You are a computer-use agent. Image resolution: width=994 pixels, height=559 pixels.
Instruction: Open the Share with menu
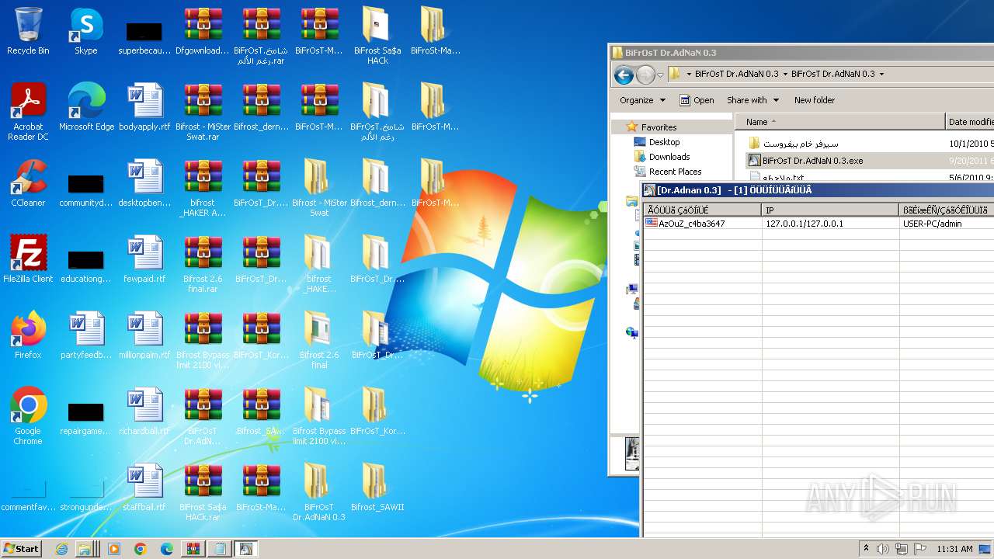pos(752,100)
